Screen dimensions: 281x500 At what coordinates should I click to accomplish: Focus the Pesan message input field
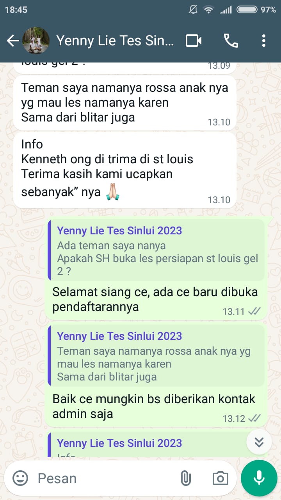[105, 478]
